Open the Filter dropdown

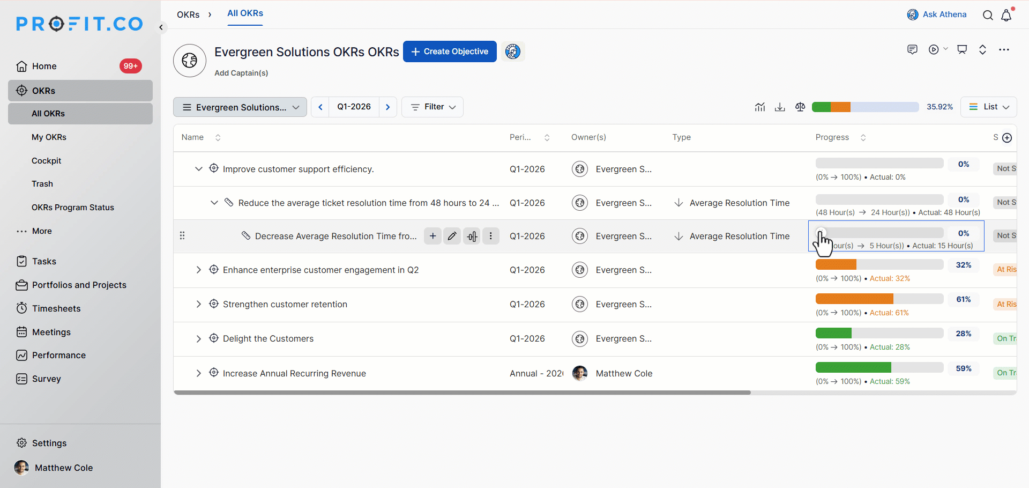433,107
